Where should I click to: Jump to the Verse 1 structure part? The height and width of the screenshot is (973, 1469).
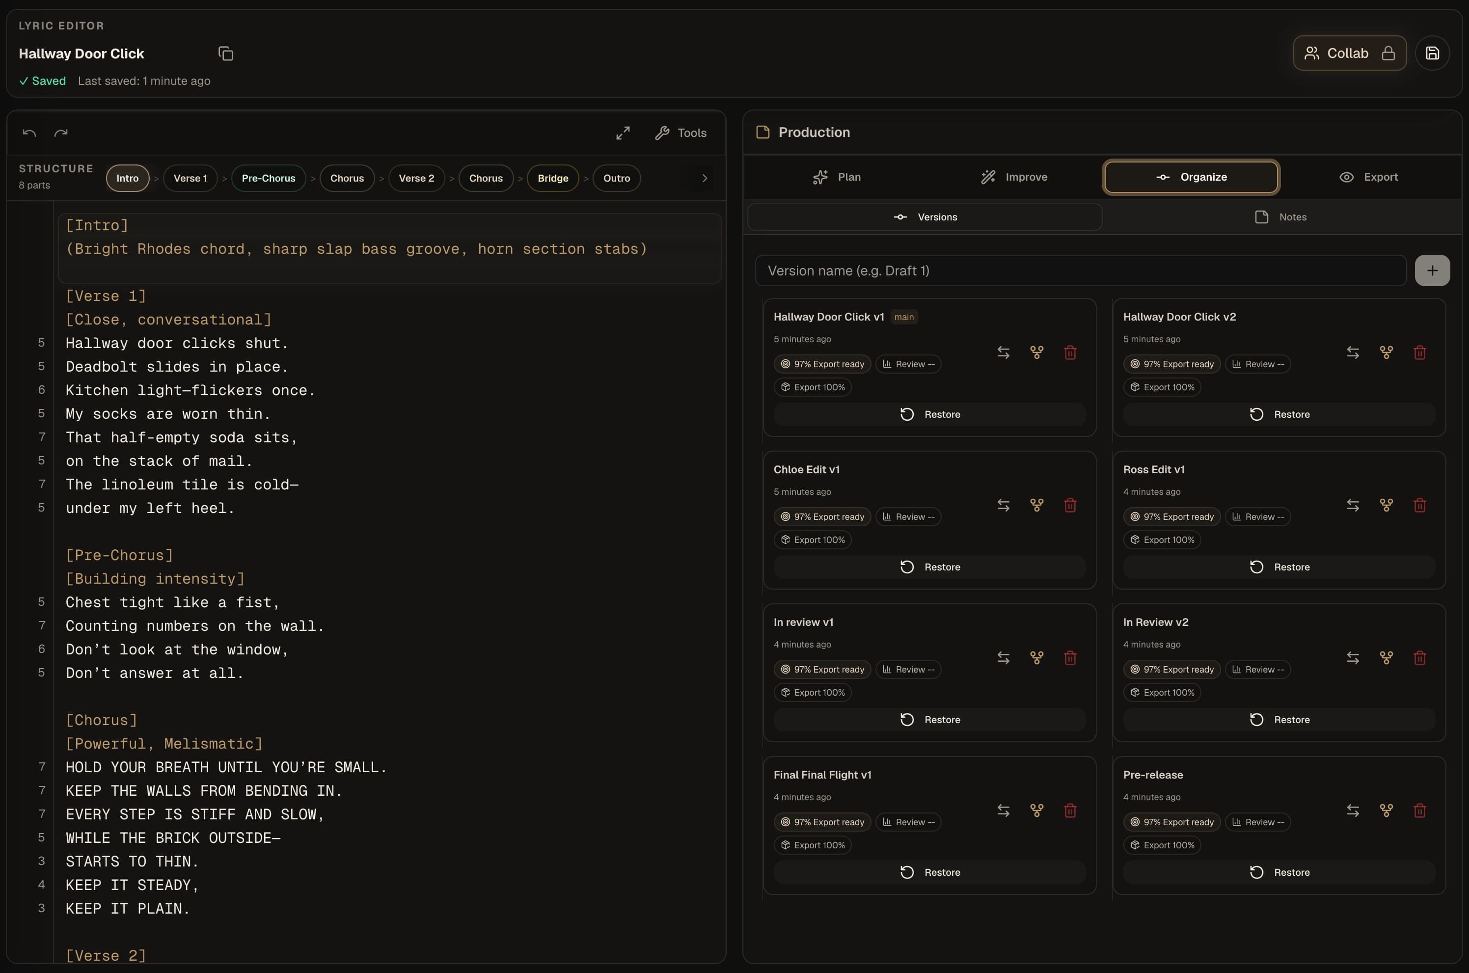tap(190, 178)
